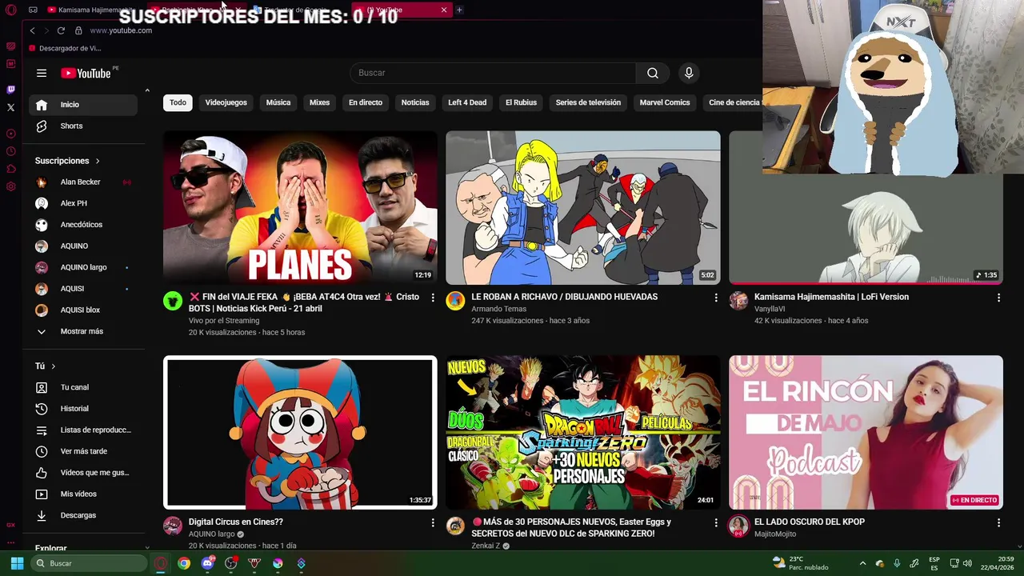This screenshot has width=1024, height=576.
Task: Open the AQUISI channel
Action: (83, 288)
